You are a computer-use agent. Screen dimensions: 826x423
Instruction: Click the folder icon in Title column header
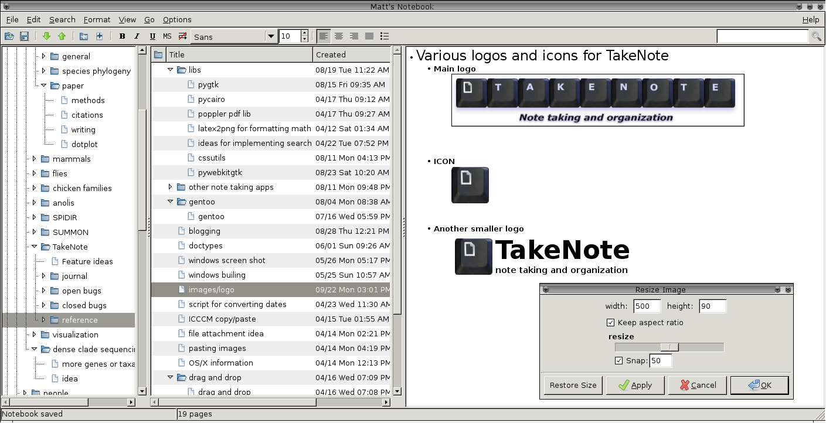pyautogui.click(x=158, y=54)
